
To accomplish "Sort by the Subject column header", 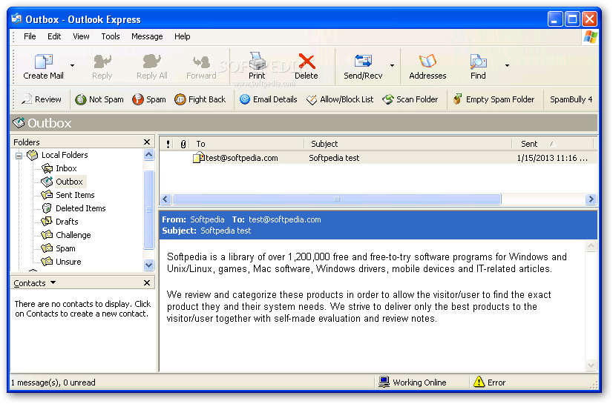I will pos(408,144).
